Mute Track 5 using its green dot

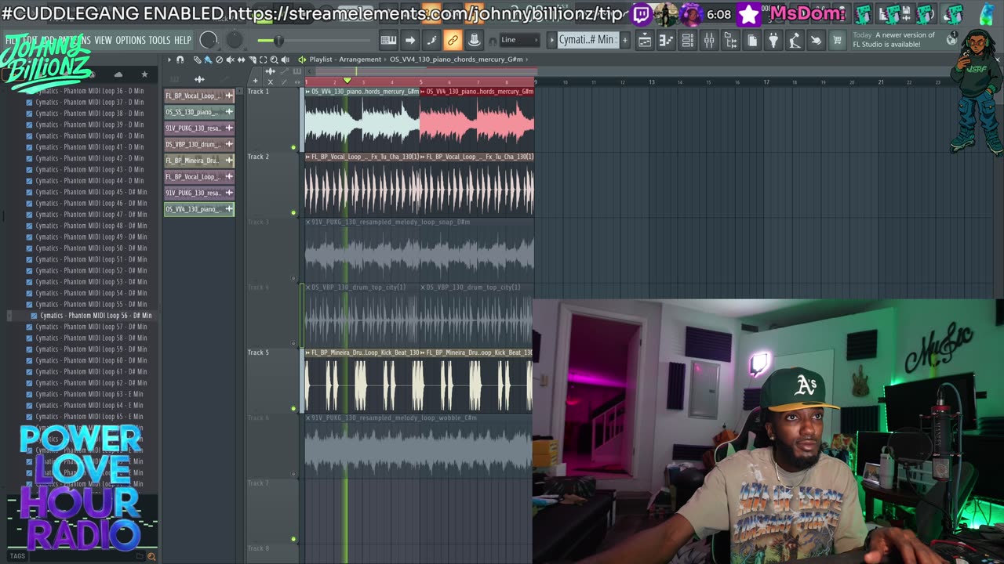pyautogui.click(x=294, y=408)
